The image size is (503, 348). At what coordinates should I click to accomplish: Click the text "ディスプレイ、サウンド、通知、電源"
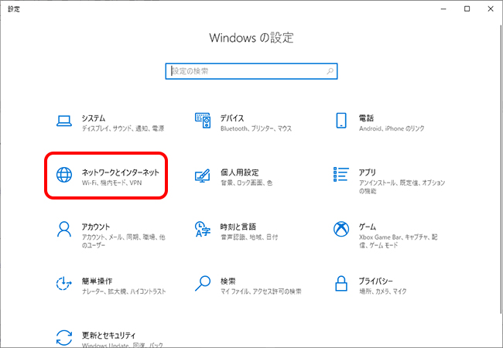pyautogui.click(x=123, y=128)
